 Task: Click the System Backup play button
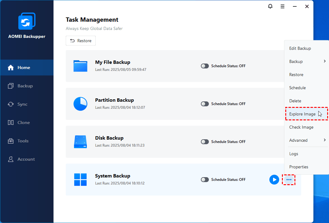tap(274, 180)
